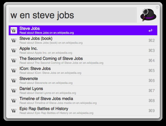Image resolution: width=166 pixels, height=126 pixels.
Task: Open the Stevenote result title
Action: pos(29,79)
